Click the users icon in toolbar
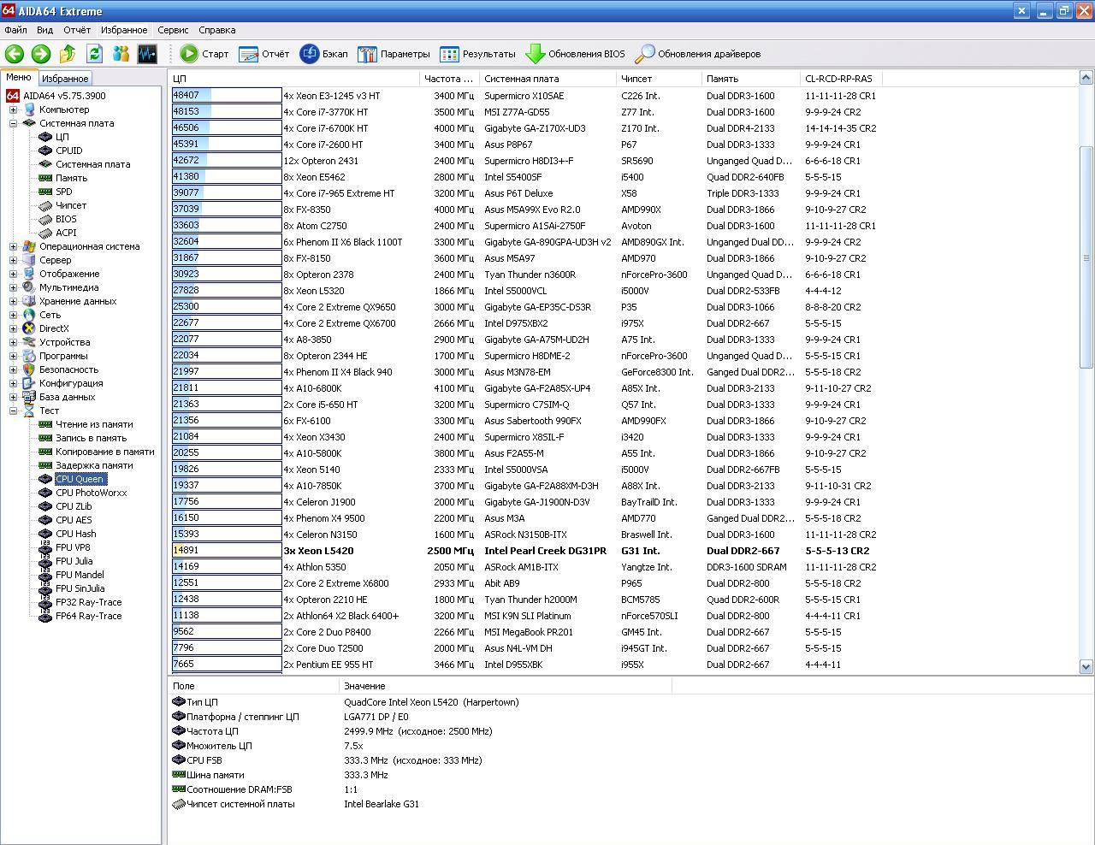 point(121,54)
